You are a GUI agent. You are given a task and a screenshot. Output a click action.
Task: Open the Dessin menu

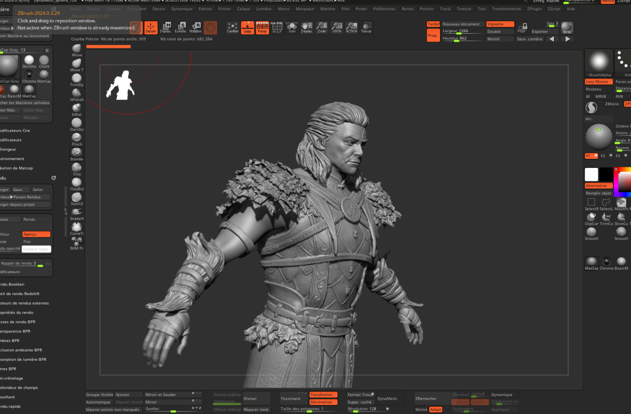click(x=158, y=9)
